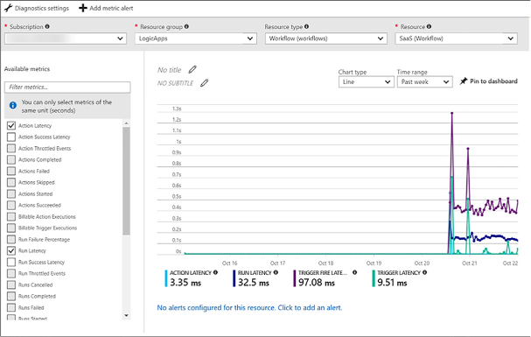Open the Resource group LogicApps dropdown

pyautogui.click(x=195, y=39)
